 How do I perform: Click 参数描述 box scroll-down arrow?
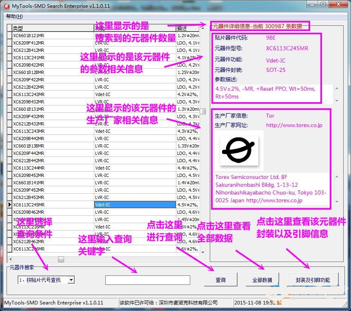tap(337, 101)
